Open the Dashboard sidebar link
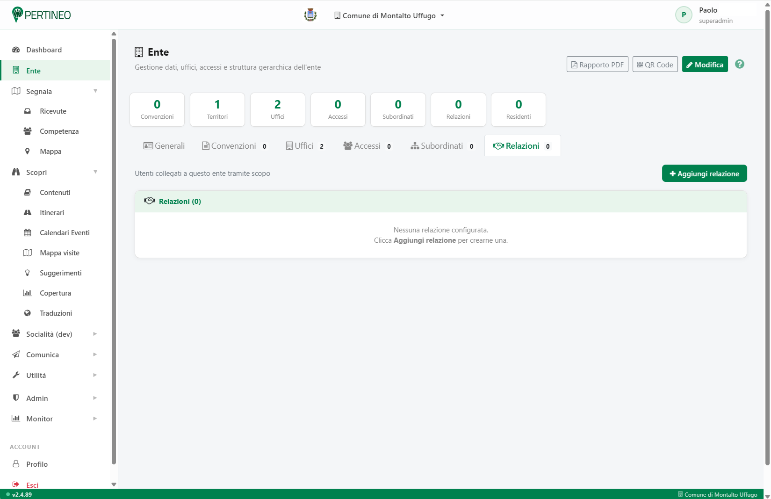This screenshot has width=771, height=499. click(55, 50)
